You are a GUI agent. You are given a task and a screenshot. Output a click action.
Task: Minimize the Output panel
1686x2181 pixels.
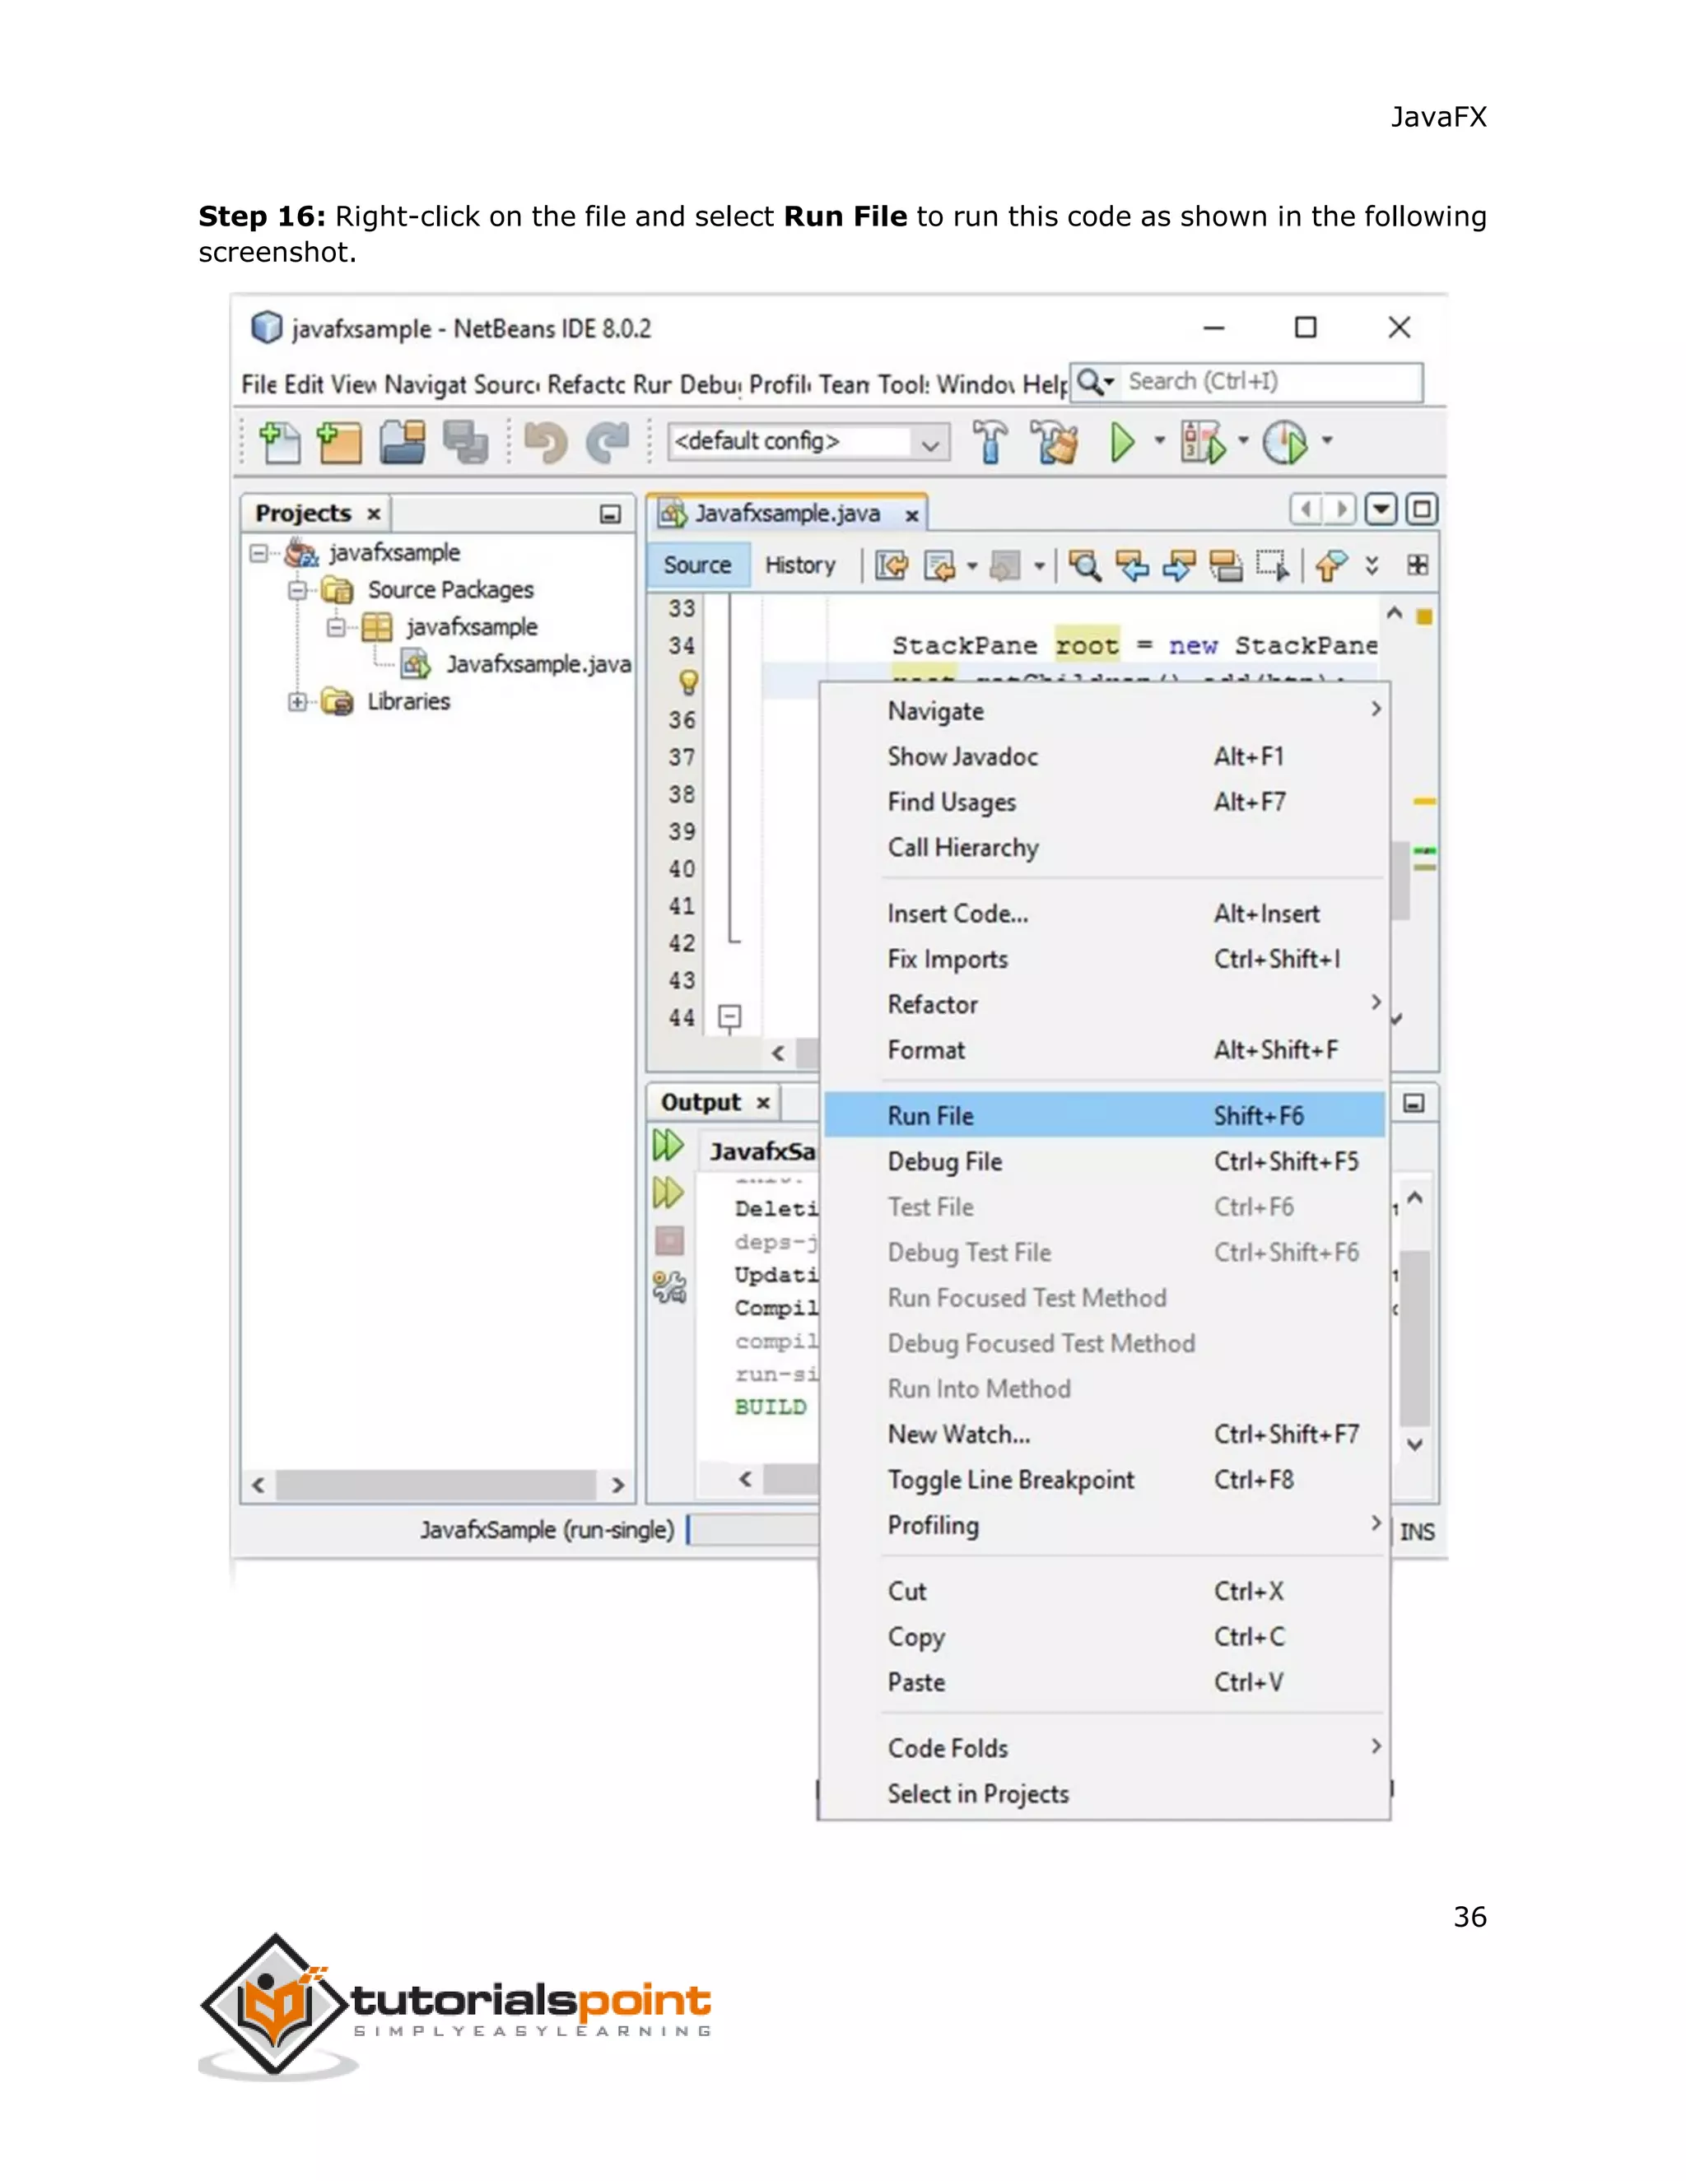pyautogui.click(x=1414, y=1104)
